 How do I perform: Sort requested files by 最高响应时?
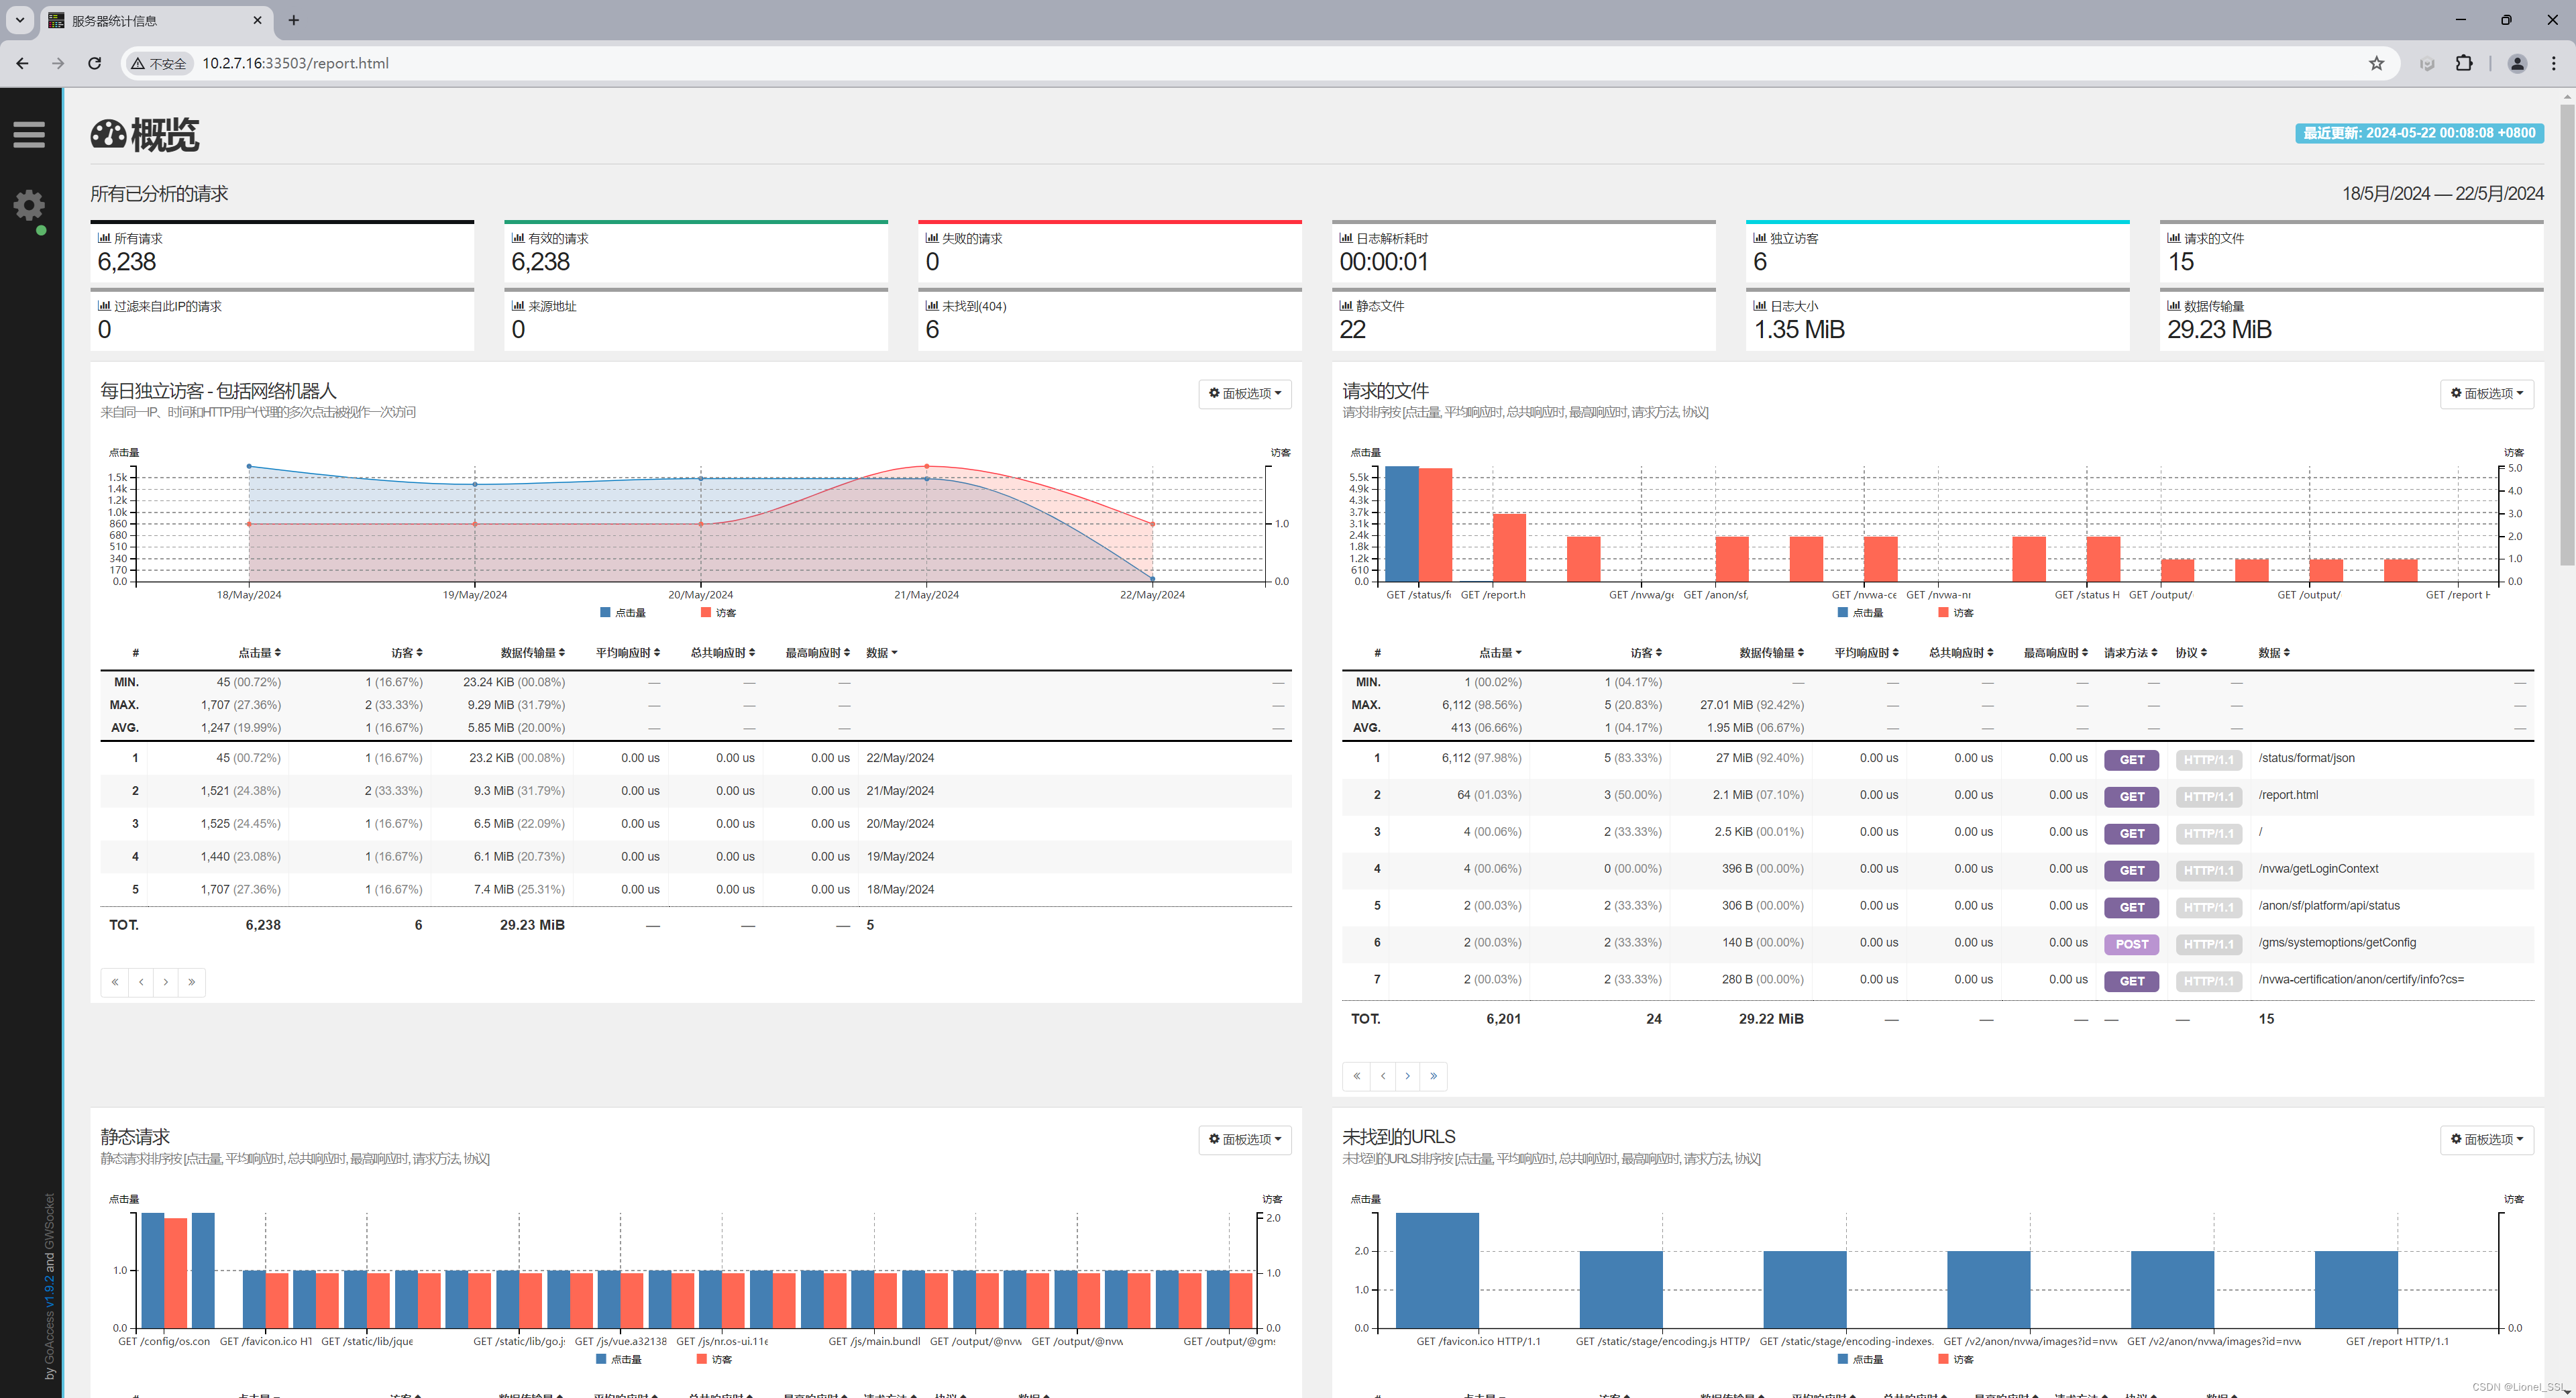2056,653
